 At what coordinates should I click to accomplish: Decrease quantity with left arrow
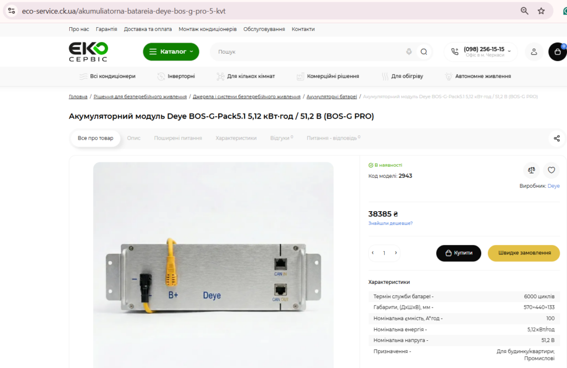373,253
